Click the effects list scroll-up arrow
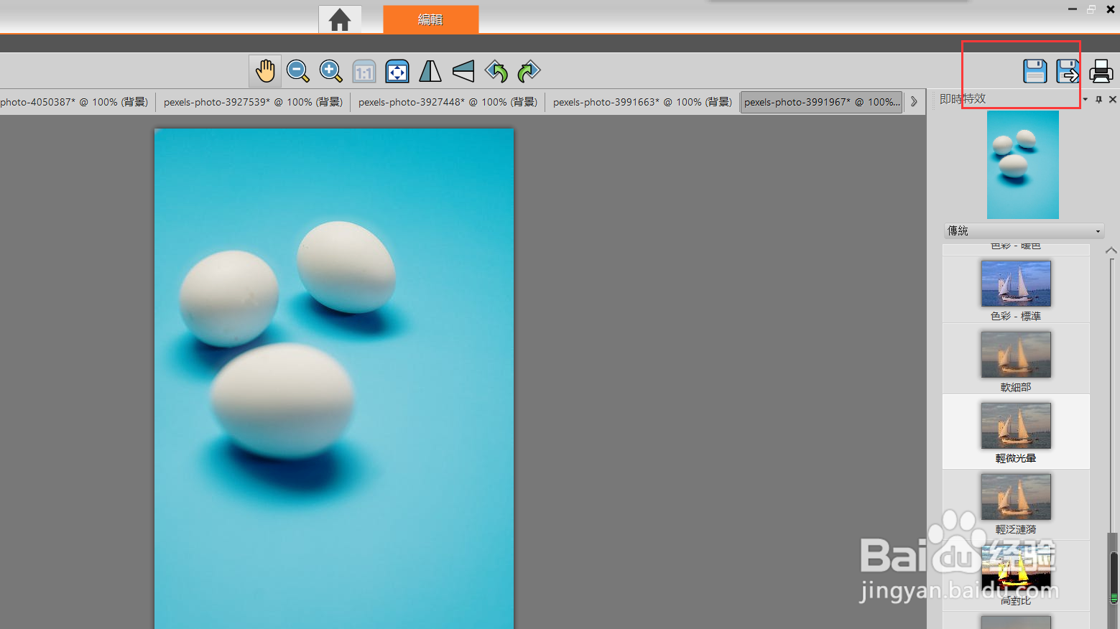Viewport: 1120px width, 629px height. tap(1111, 251)
